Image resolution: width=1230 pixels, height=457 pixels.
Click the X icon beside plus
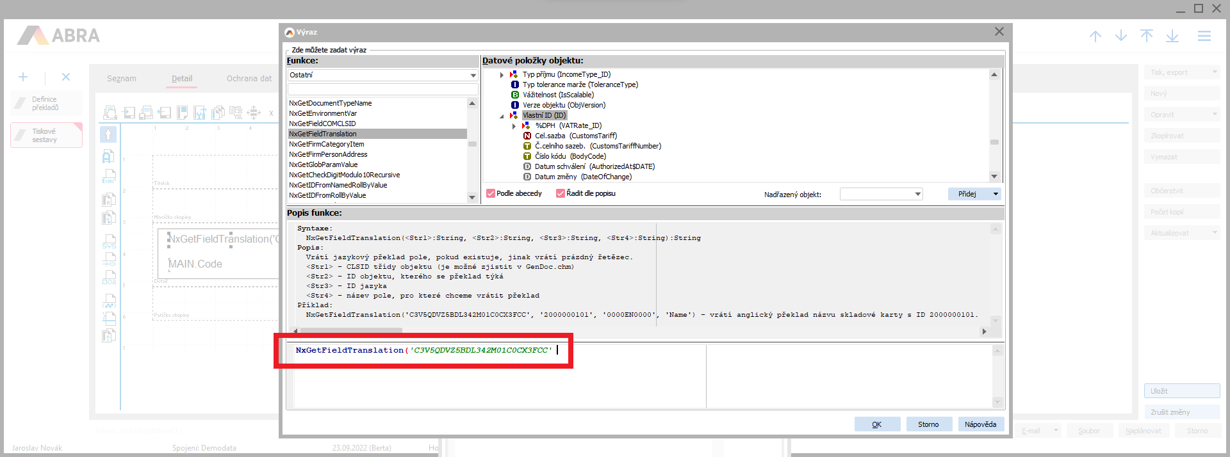[66, 77]
